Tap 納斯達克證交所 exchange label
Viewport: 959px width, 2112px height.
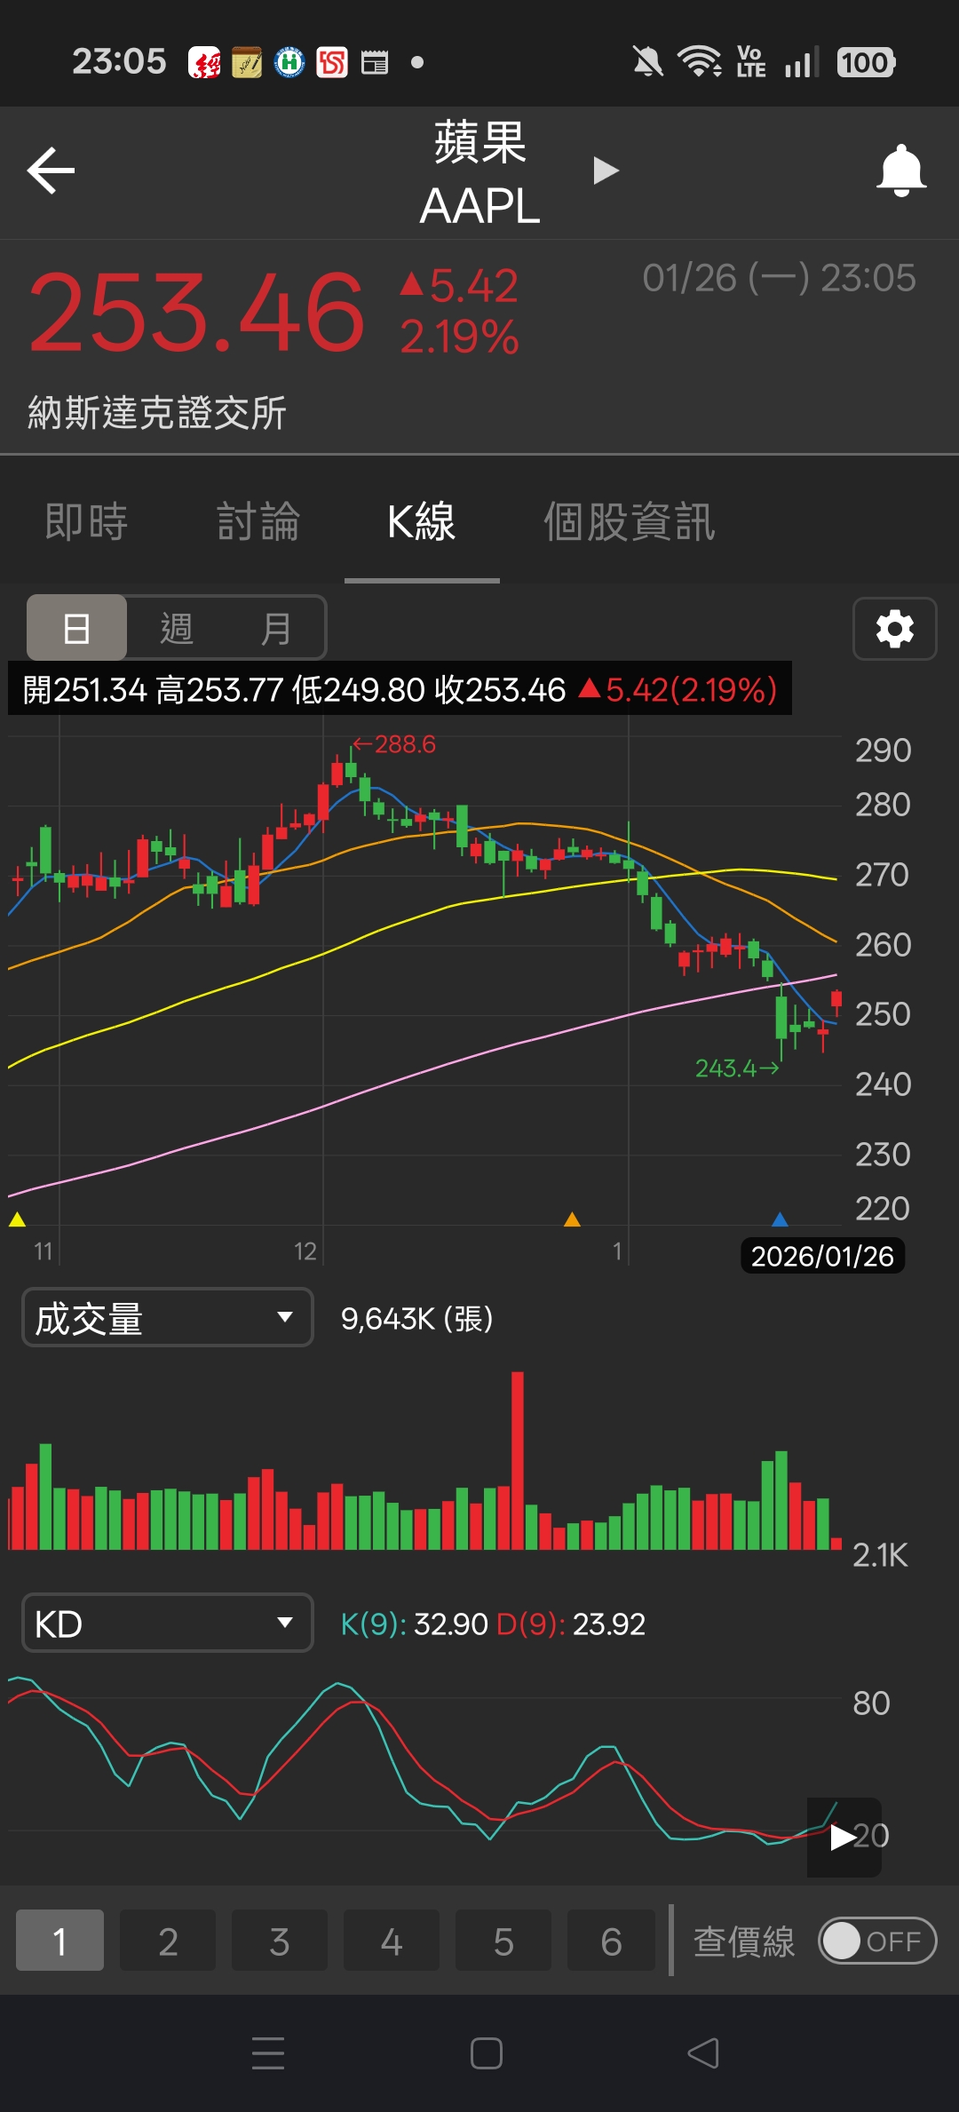157,413
